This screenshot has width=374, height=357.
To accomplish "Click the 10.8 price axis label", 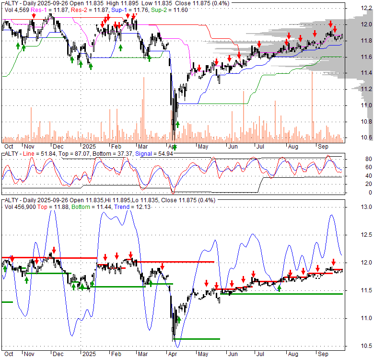I will pos(366,121).
